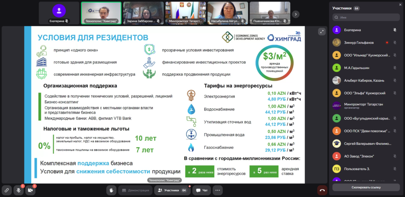Image resolution: width=405 pixels, height=197 pixels.
Task: Toggle the camera on/off button
Action: pyautogui.click(x=30, y=190)
